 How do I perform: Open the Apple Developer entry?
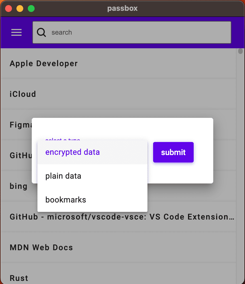pyautogui.click(x=119, y=64)
